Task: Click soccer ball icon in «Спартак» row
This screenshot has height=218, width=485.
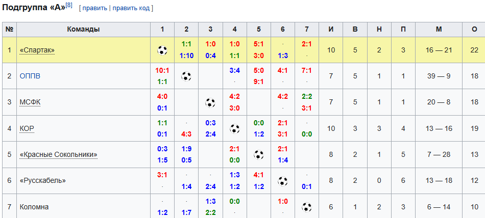Action: (162, 50)
